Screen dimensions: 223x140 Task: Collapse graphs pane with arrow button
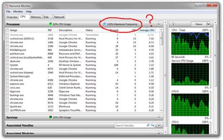click(x=173, y=24)
